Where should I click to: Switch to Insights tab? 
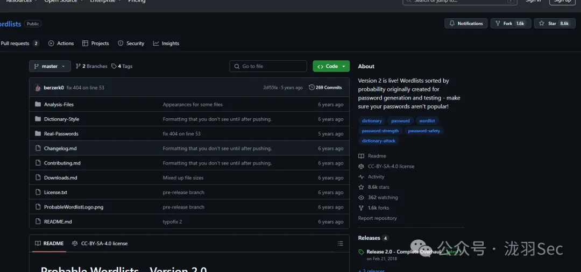point(166,44)
